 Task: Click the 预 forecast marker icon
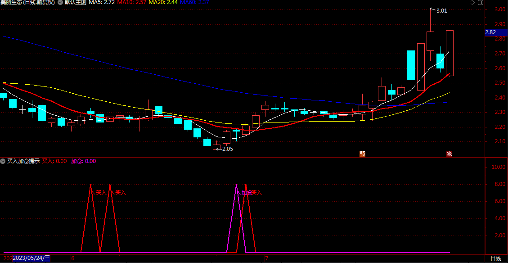pyautogui.click(x=362, y=154)
